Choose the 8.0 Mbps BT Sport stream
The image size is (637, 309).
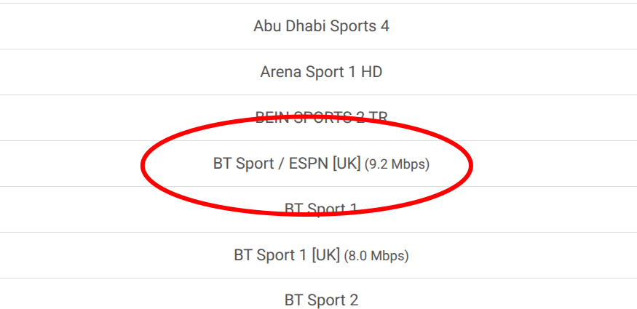(x=321, y=255)
